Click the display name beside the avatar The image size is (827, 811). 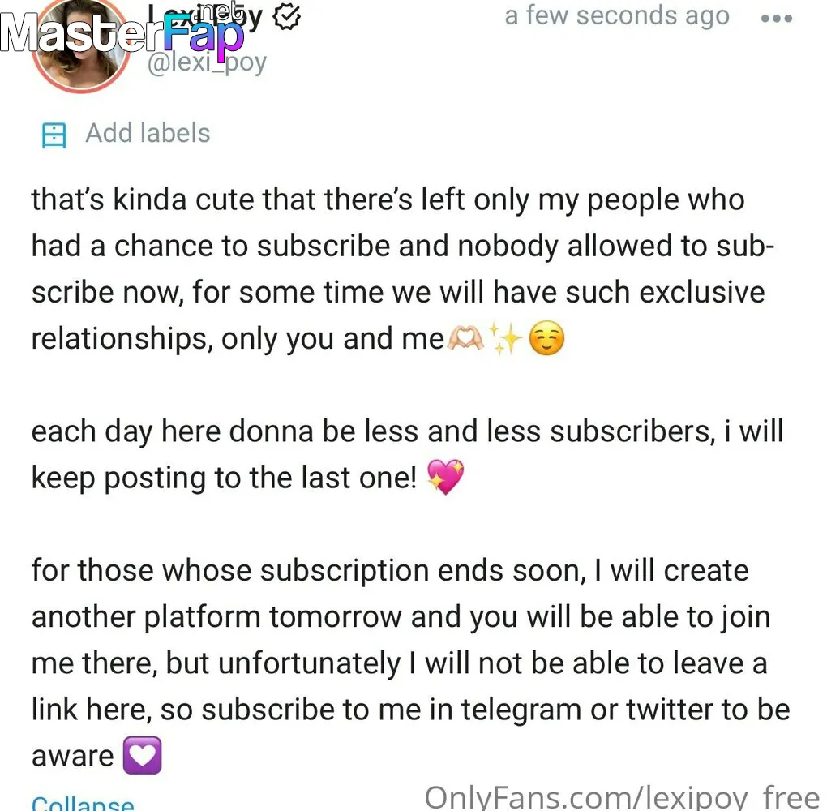[204, 18]
